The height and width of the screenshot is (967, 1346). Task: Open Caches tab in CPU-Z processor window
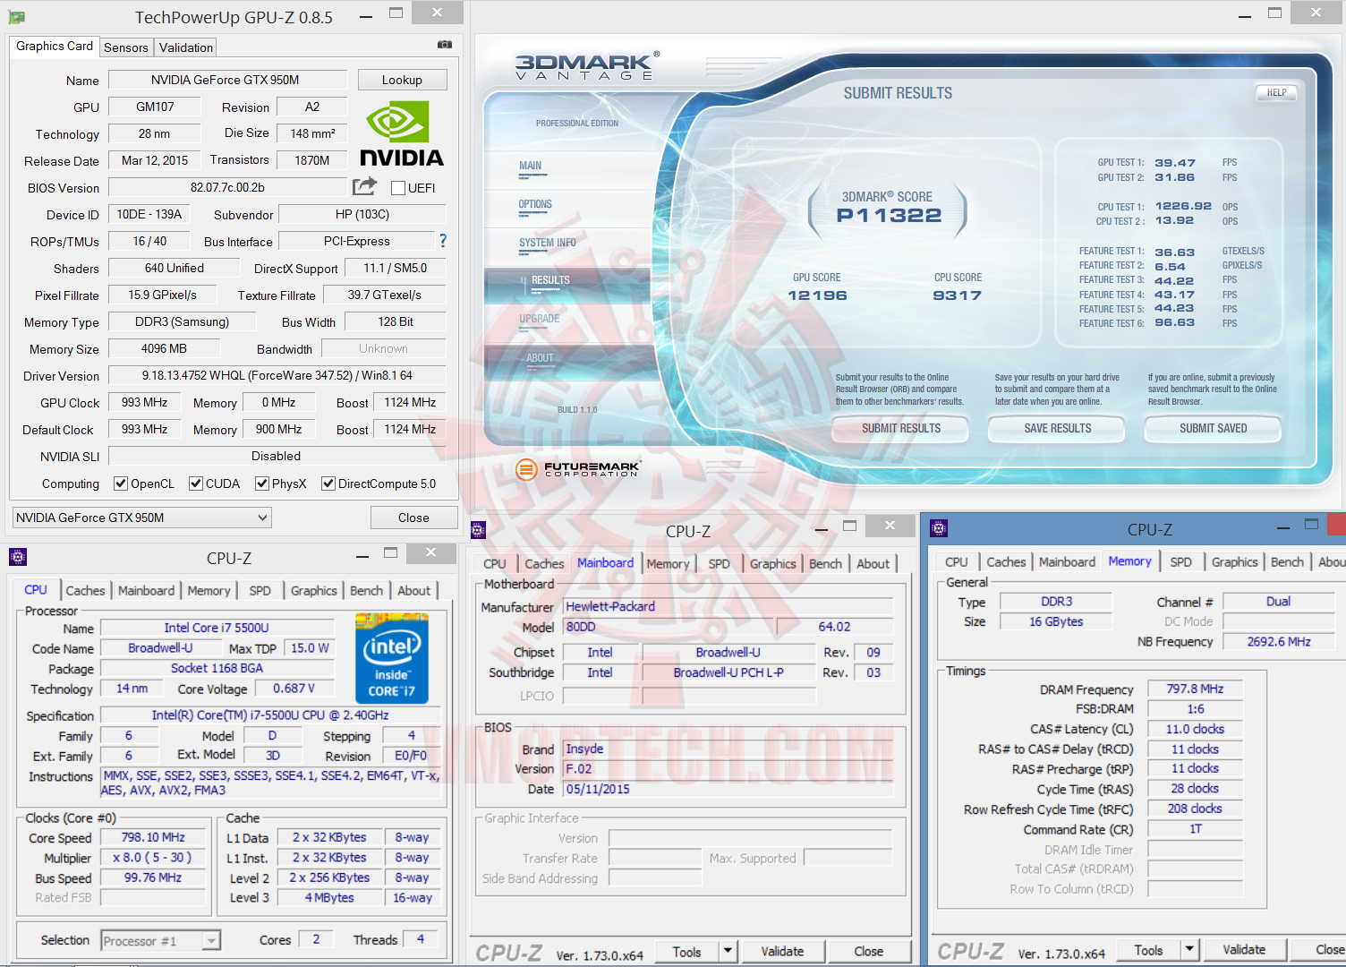click(x=86, y=591)
